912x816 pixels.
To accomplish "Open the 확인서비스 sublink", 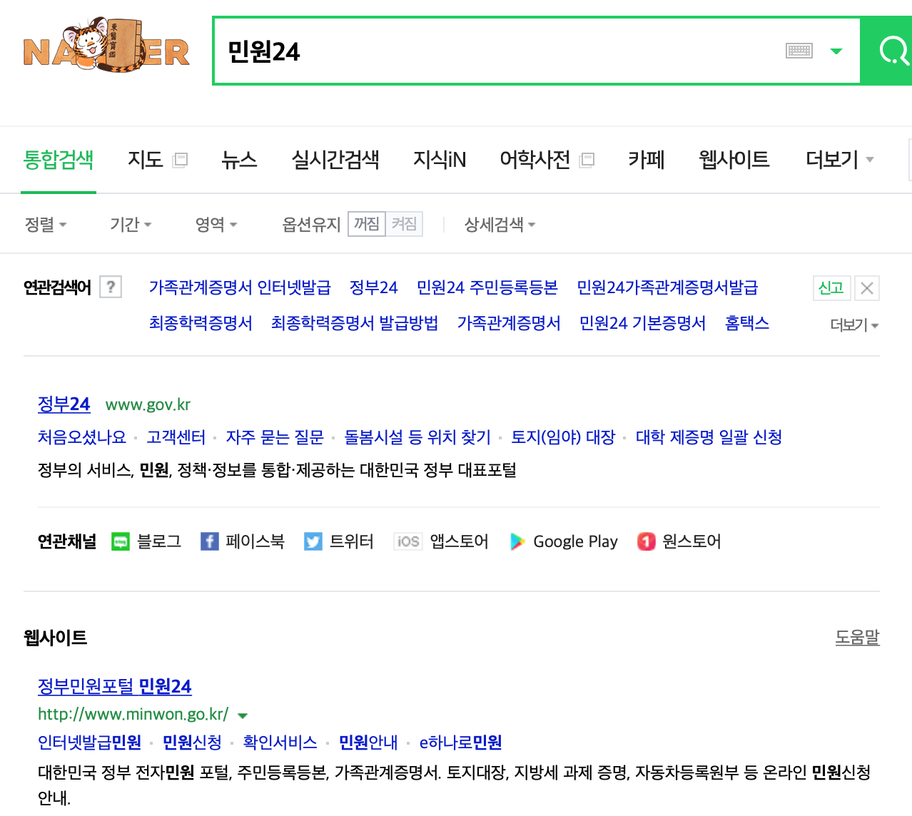I will click(280, 743).
